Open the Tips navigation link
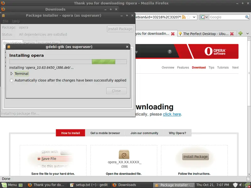251x188 pixels. [211, 67]
